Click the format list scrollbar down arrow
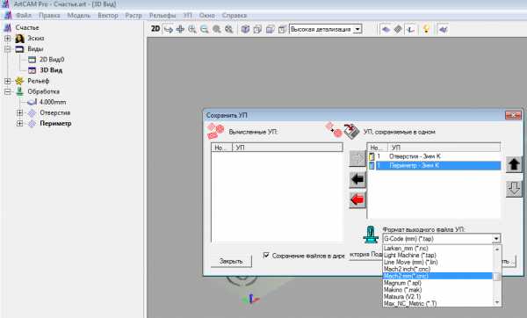This screenshot has width=527, height=318. 497,302
